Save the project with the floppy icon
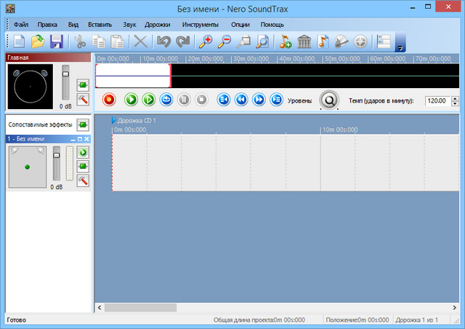 (56, 42)
